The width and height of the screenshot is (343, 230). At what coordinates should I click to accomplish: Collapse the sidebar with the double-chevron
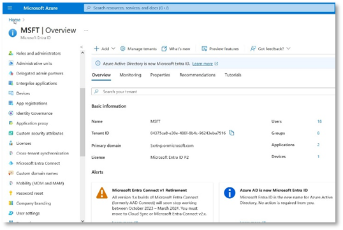coord(82,47)
